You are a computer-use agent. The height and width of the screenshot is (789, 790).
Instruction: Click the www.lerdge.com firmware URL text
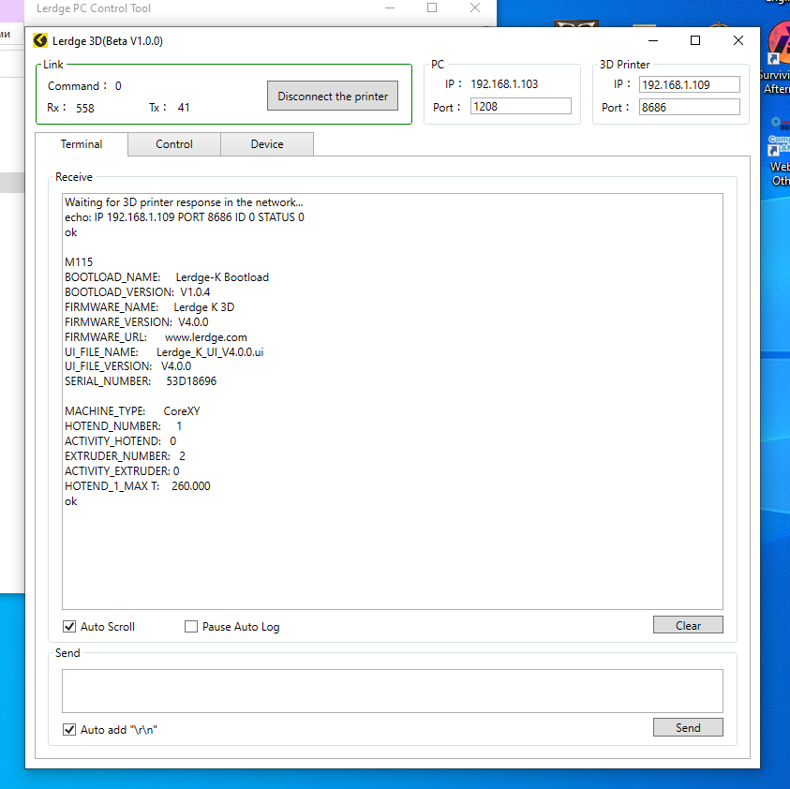(x=205, y=337)
